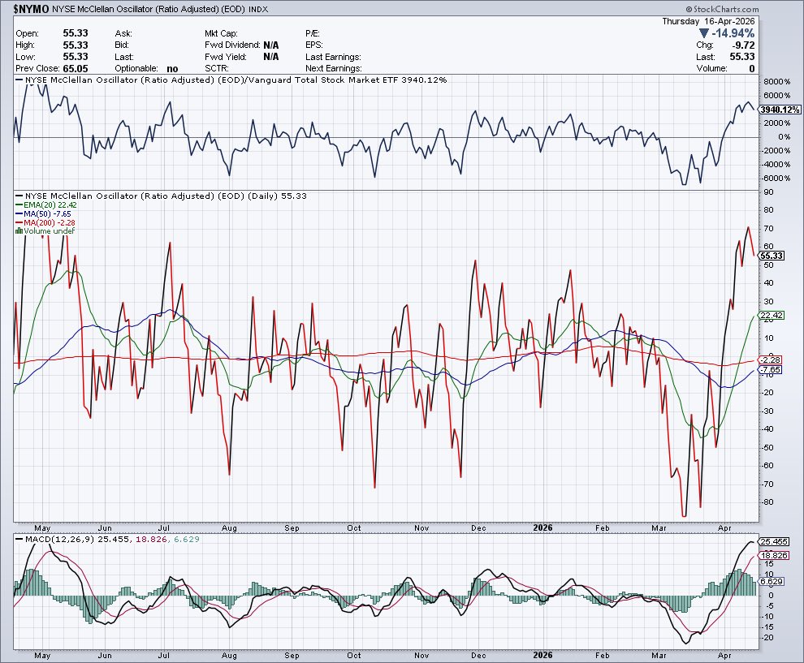Click the Apr label on MACD panel axis
This screenshot has width=804, height=663.
[x=724, y=656]
